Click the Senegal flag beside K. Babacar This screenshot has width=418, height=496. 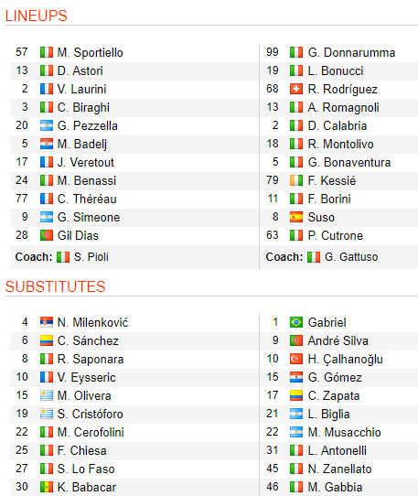coord(47,487)
